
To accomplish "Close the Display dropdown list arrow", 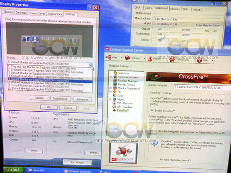I will coord(91,65).
